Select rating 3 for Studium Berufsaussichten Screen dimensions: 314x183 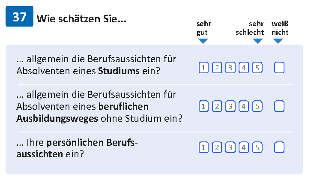[x=230, y=68]
